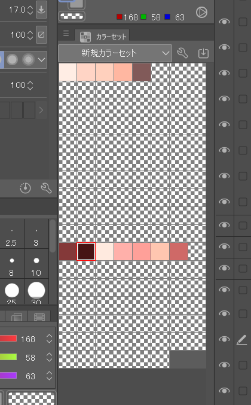The width and height of the screenshot is (251, 405).
Task: Open sub tool detail wrench icon
Action: pyautogui.click(x=47, y=188)
